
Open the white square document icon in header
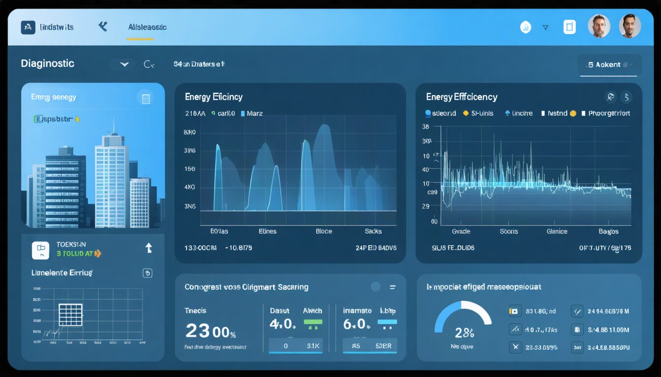[569, 27]
